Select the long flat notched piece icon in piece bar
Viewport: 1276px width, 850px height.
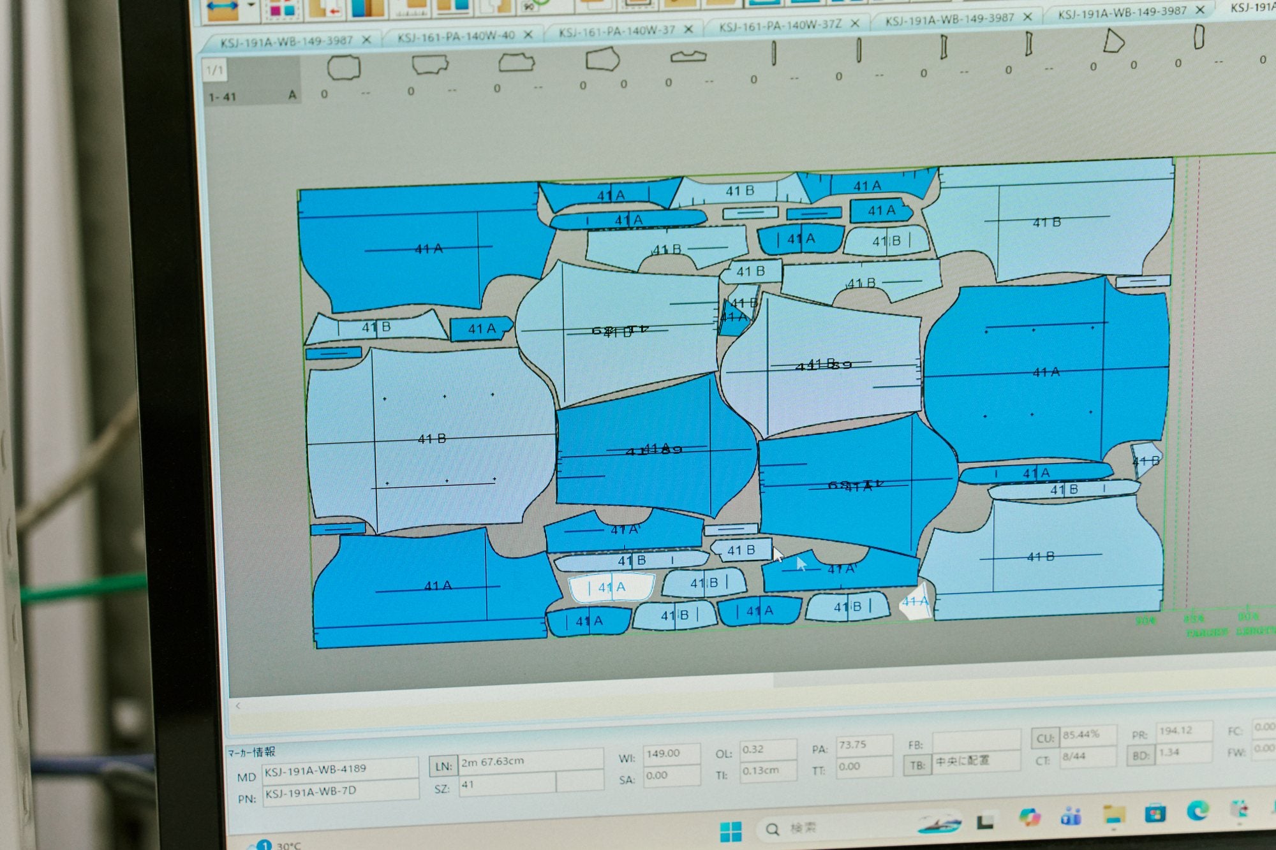click(688, 57)
